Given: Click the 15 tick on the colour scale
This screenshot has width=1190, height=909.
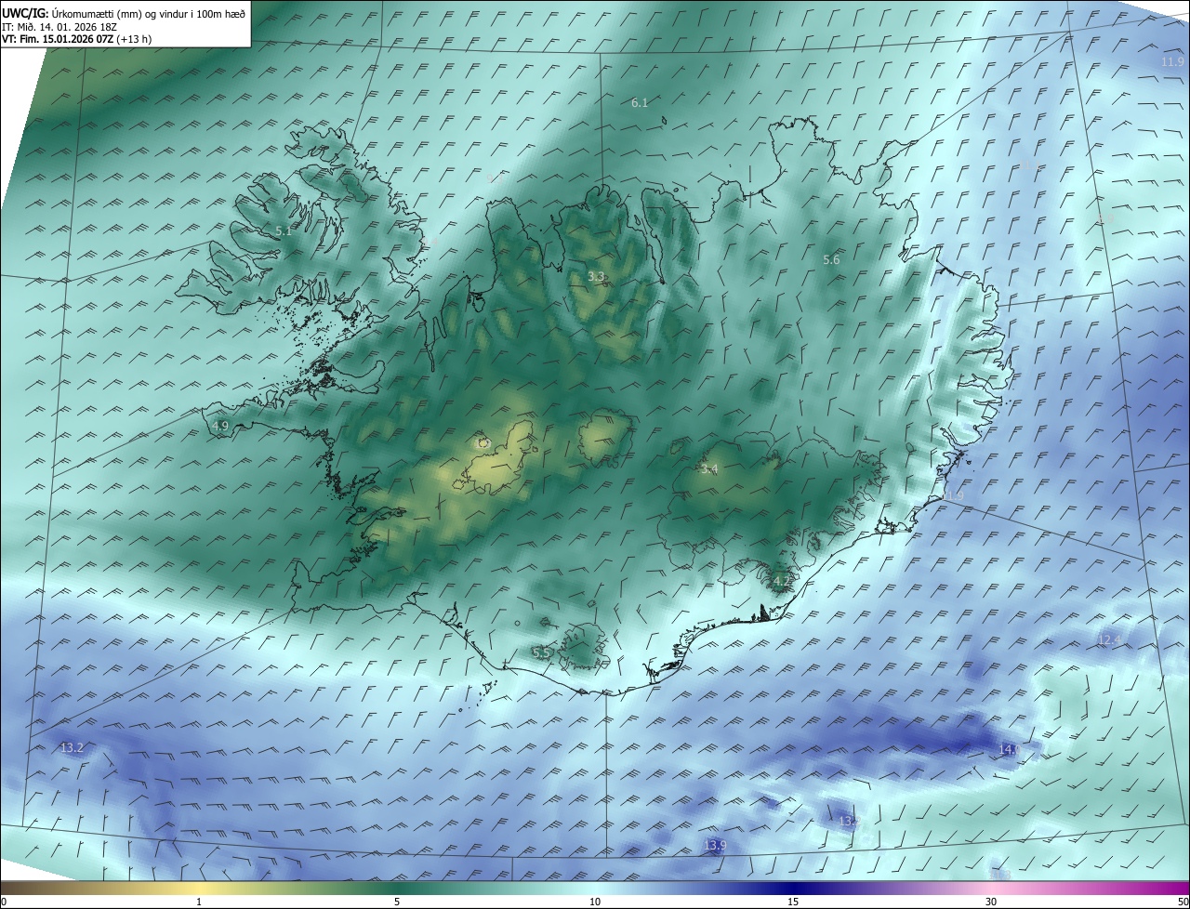Looking at the screenshot, I should click(793, 902).
